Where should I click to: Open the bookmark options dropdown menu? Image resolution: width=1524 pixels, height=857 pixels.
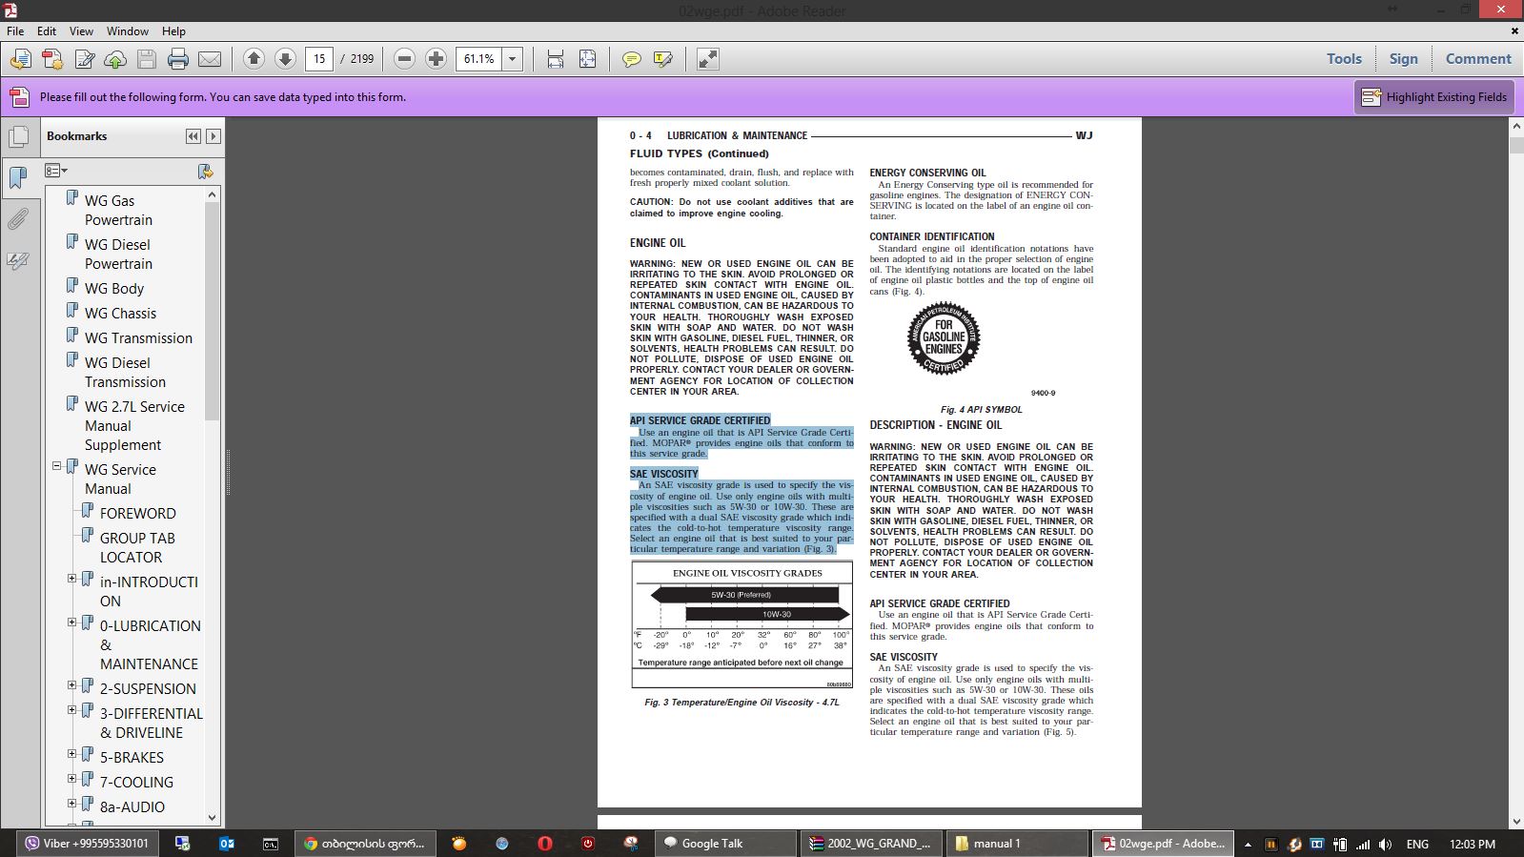[56, 171]
